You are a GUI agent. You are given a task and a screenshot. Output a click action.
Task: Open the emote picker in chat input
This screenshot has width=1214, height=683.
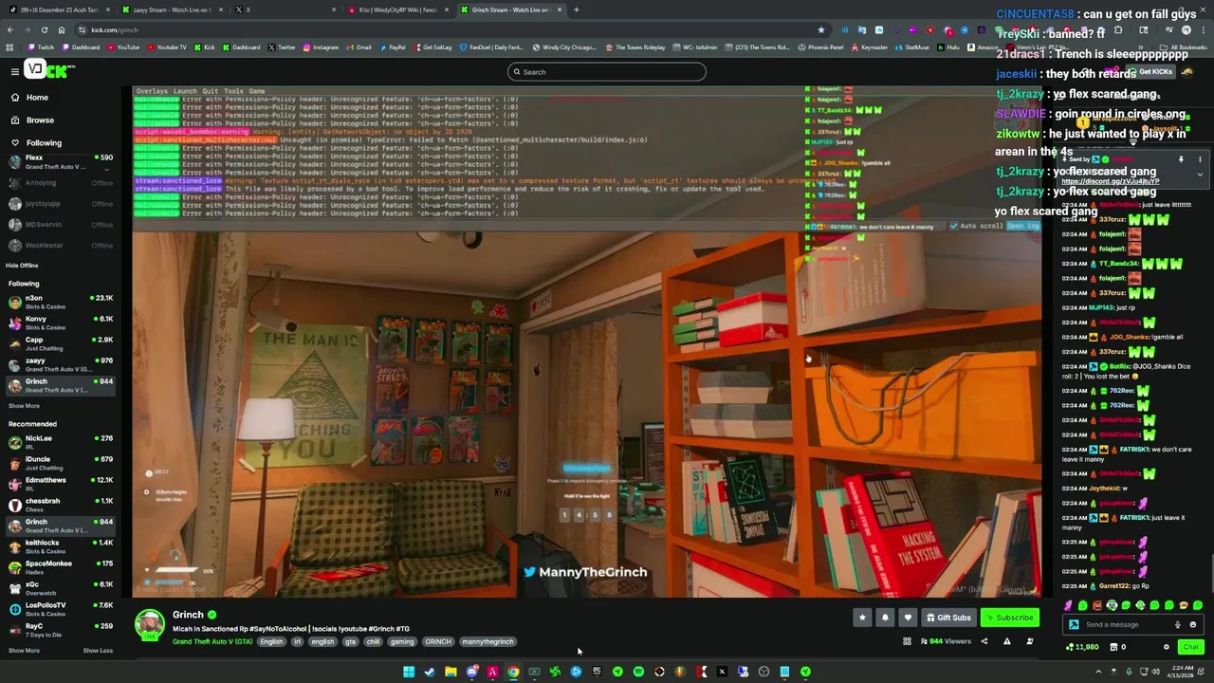1192,624
